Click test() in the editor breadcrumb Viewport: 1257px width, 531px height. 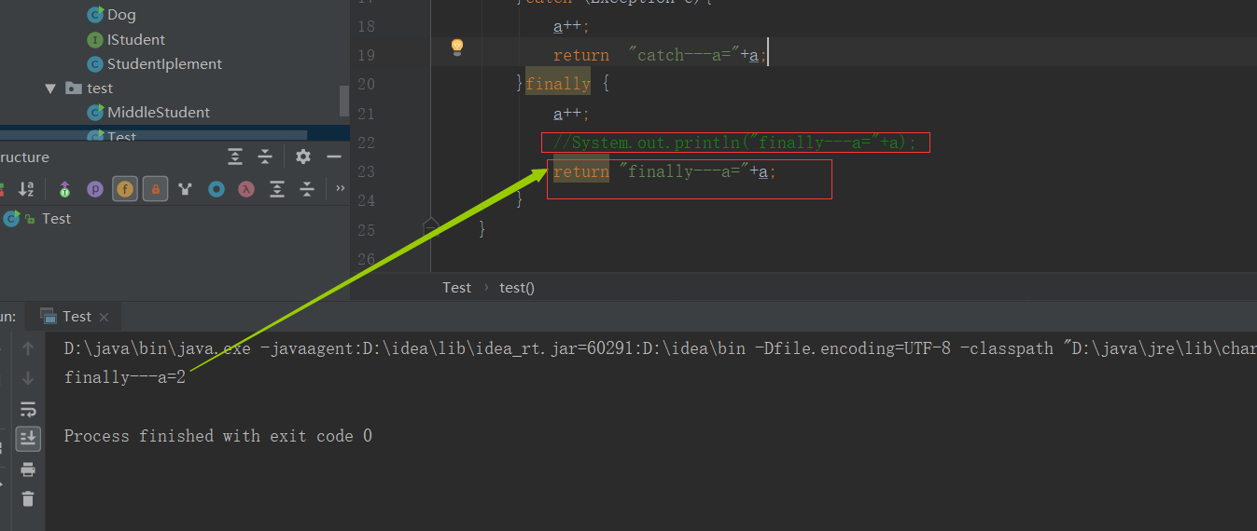[x=517, y=287]
